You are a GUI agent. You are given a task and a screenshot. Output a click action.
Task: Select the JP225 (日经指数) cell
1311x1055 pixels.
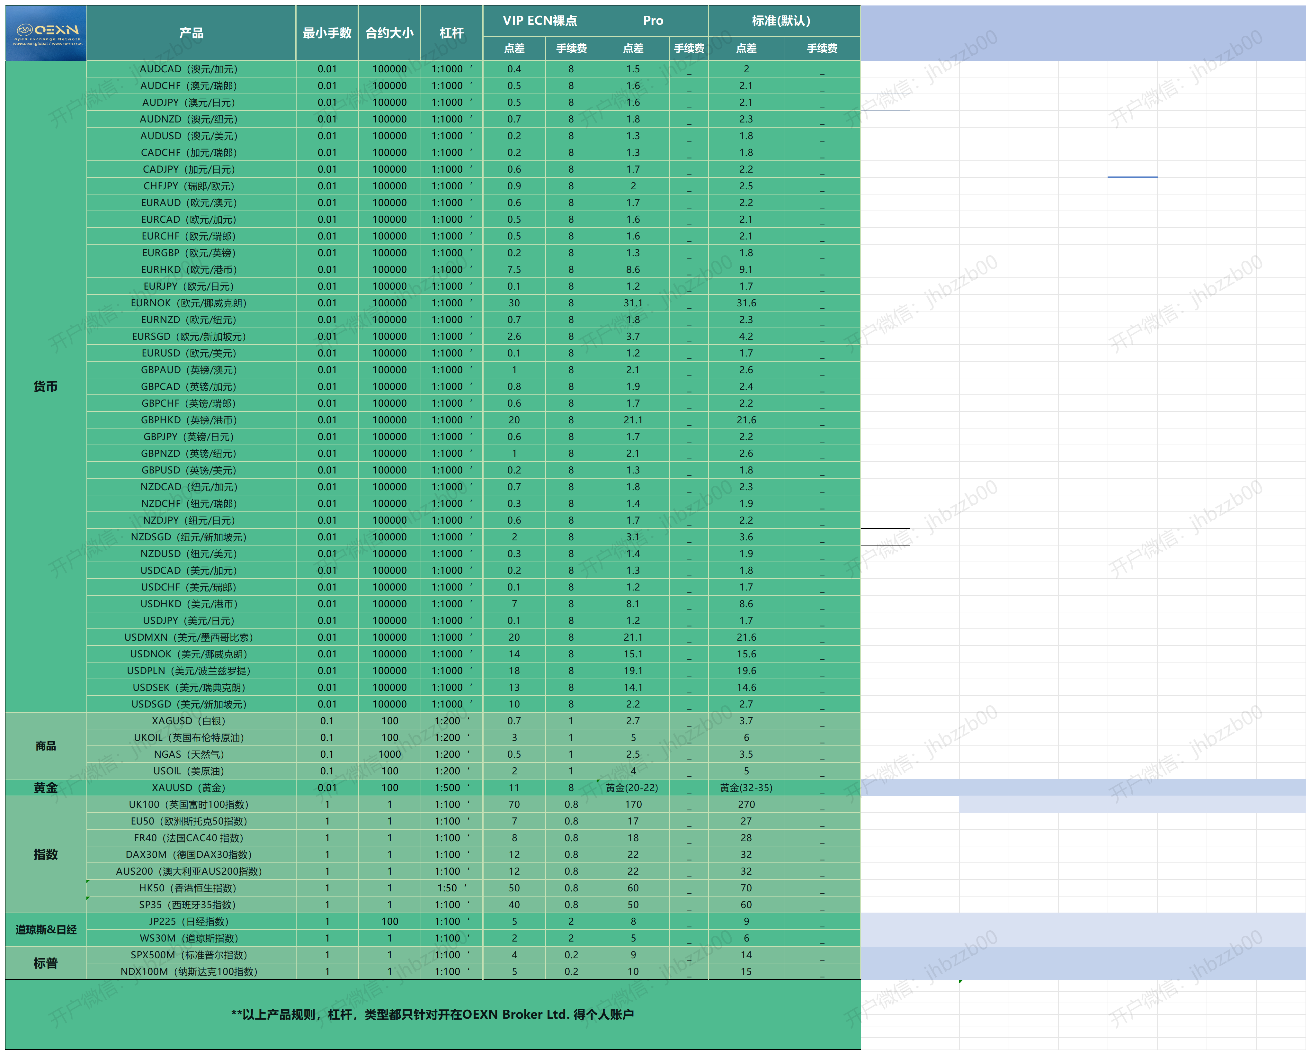pos(191,921)
